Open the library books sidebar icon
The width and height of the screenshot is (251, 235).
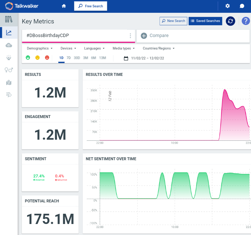coord(9,19)
